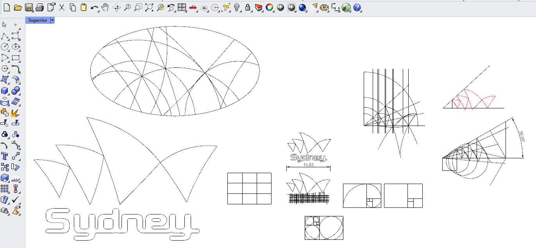Viewport: 536px width, 248px height.
Task: Open the color wheel object properties
Action: point(269,7)
